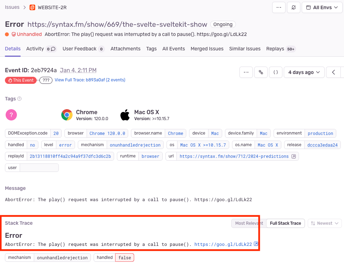
Task: Click the release dccca3edaa24 tag link
Action: tap(322, 145)
